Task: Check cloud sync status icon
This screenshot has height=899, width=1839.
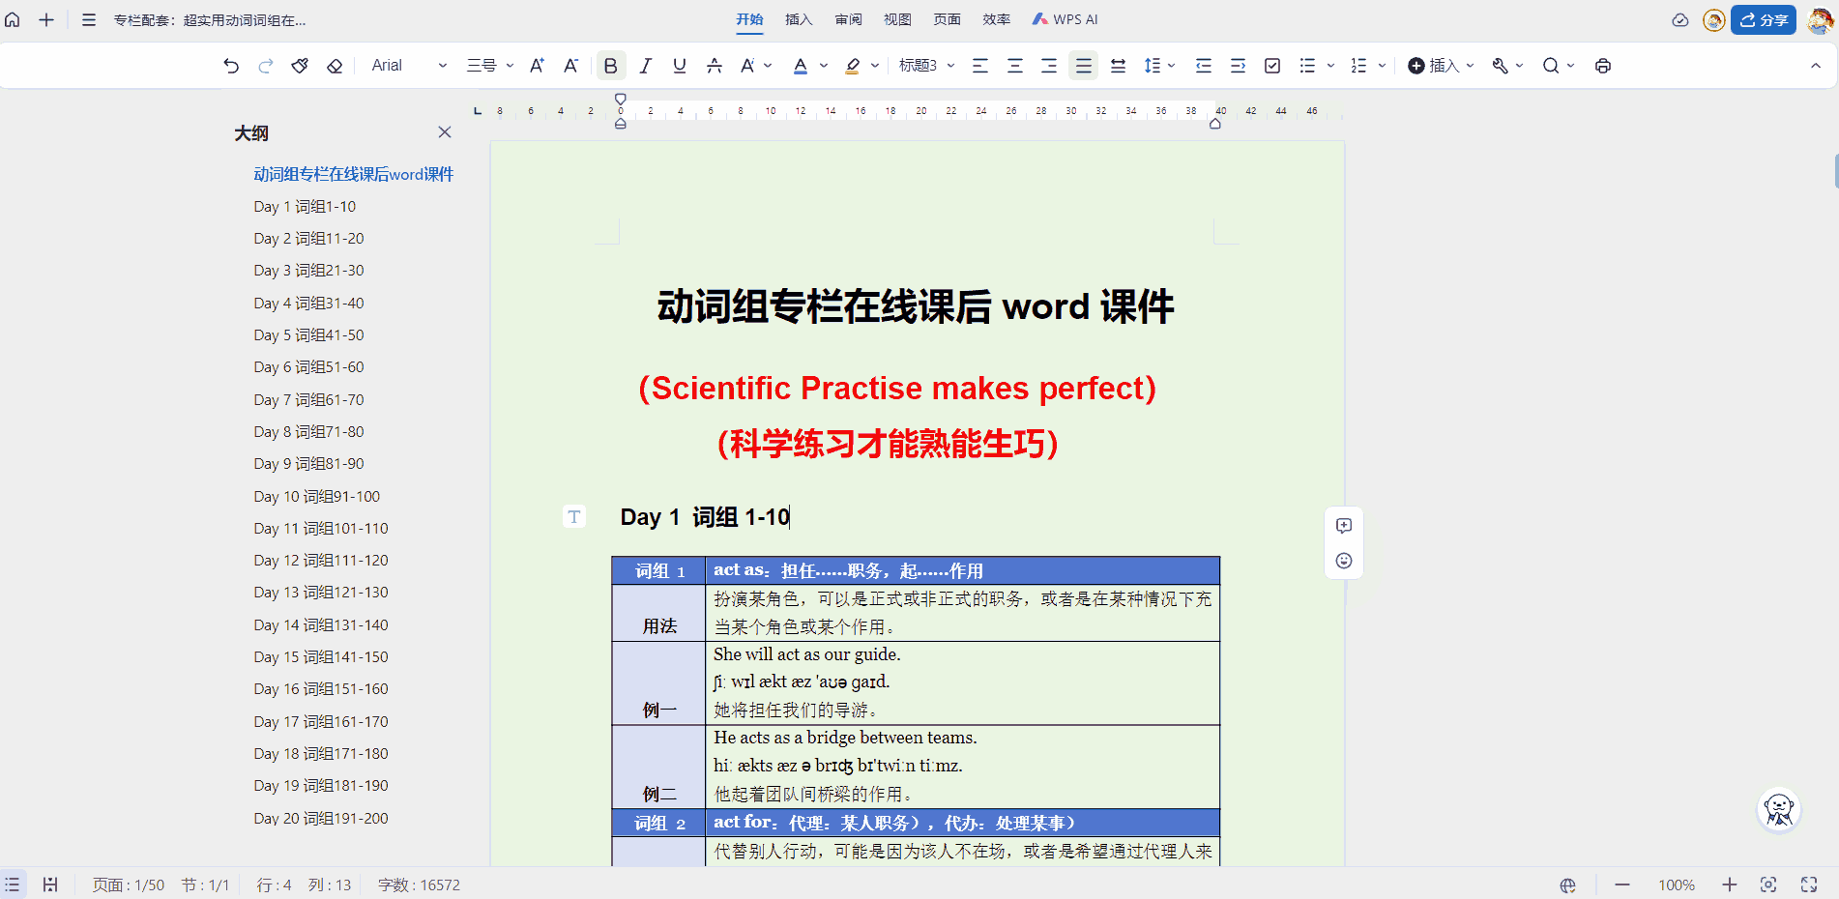Action: pyautogui.click(x=1680, y=20)
